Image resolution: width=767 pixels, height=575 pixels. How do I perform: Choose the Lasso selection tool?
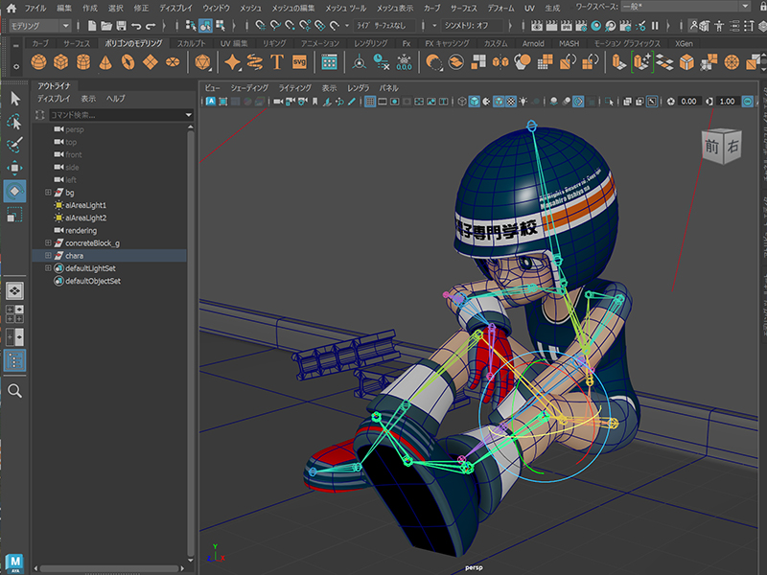[x=14, y=122]
